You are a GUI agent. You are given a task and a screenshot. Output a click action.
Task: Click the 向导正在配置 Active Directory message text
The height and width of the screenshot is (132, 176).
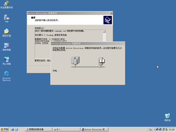[x=87, y=49]
